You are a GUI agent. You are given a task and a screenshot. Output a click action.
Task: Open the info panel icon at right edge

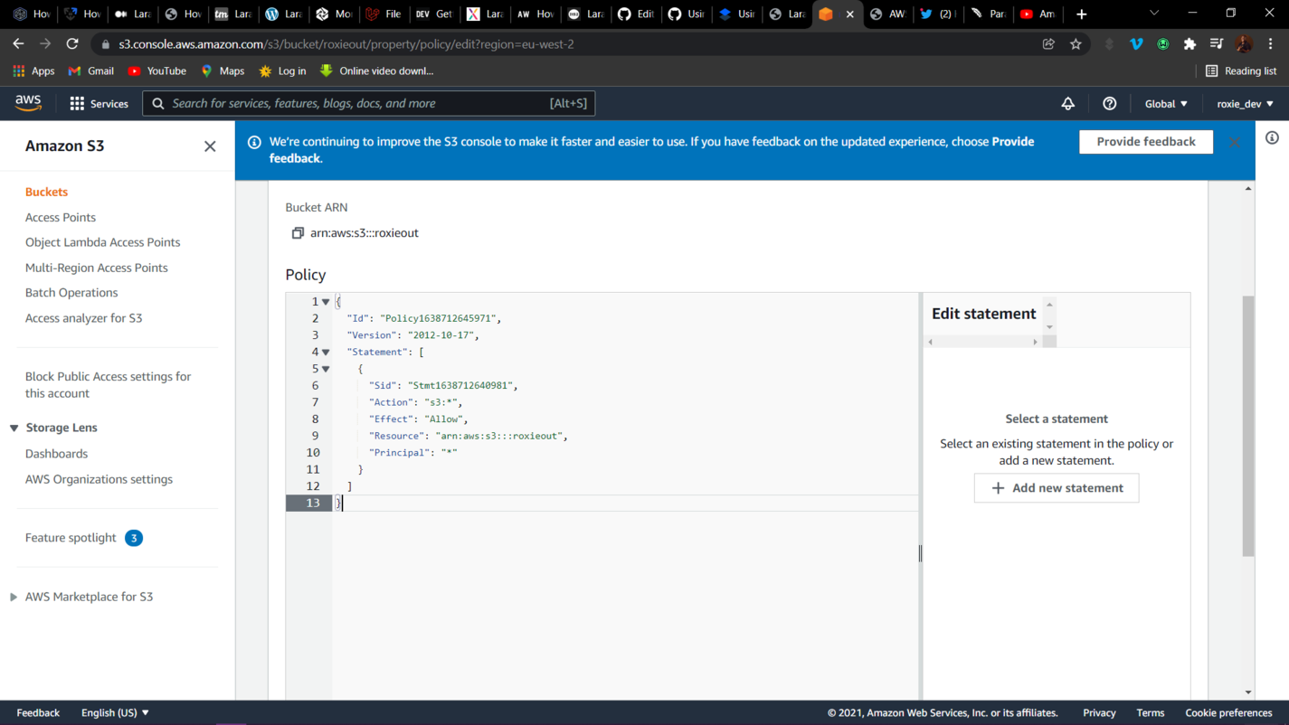(x=1272, y=138)
